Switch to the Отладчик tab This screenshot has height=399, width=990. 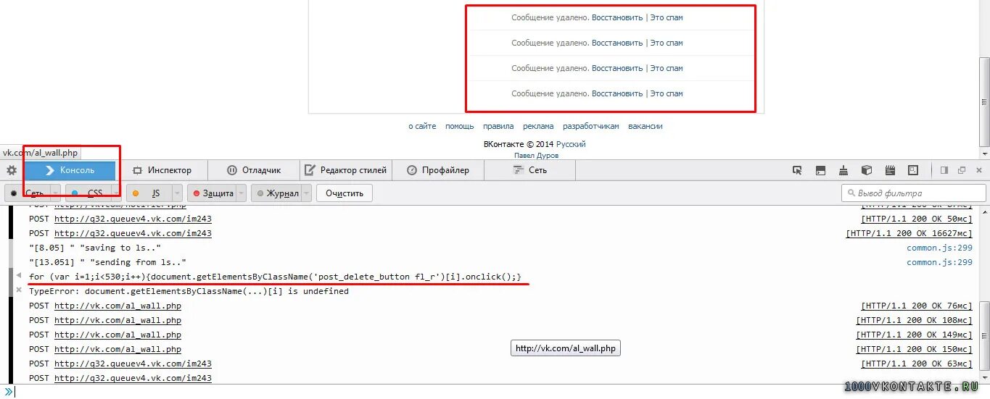254,171
